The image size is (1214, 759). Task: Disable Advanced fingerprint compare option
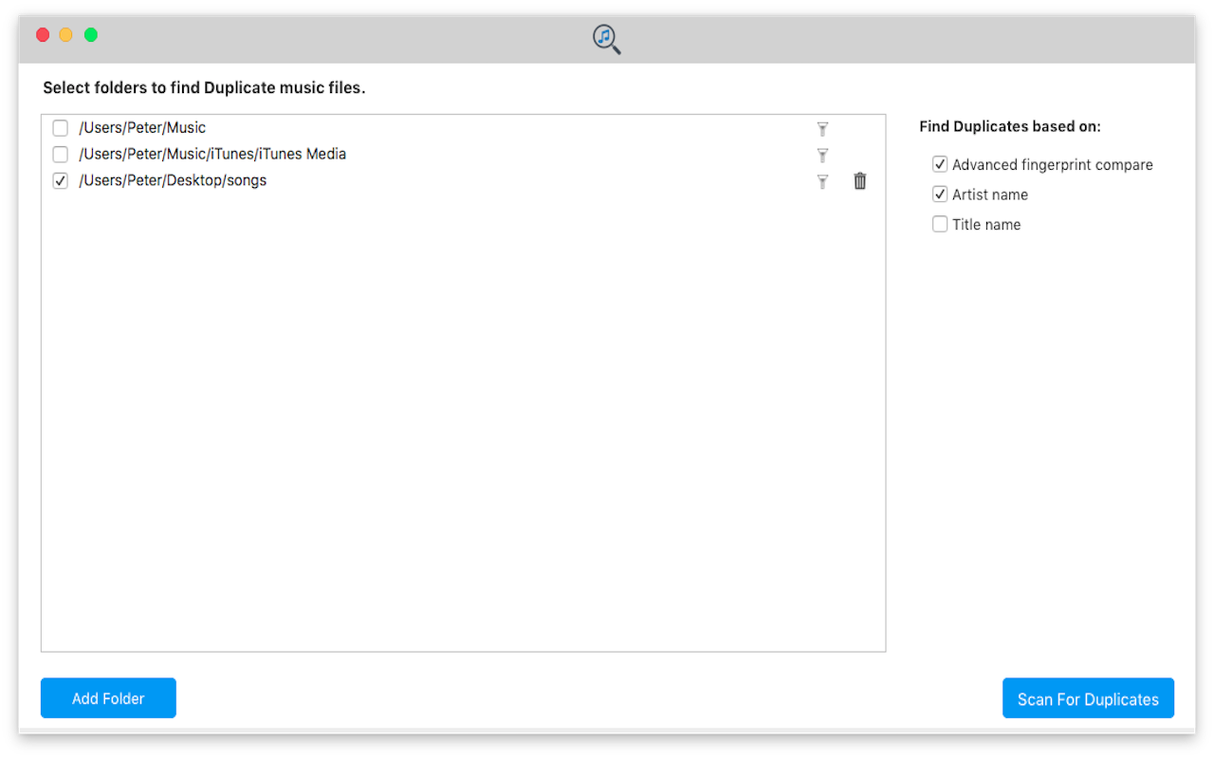940,164
